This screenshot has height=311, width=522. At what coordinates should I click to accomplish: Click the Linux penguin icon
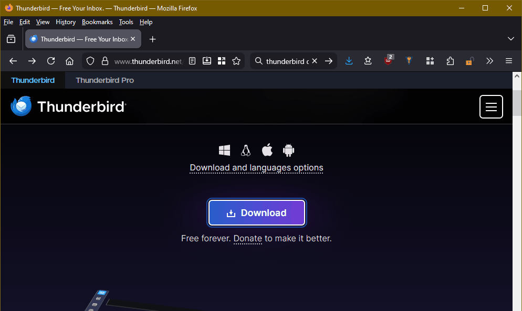pos(246,151)
